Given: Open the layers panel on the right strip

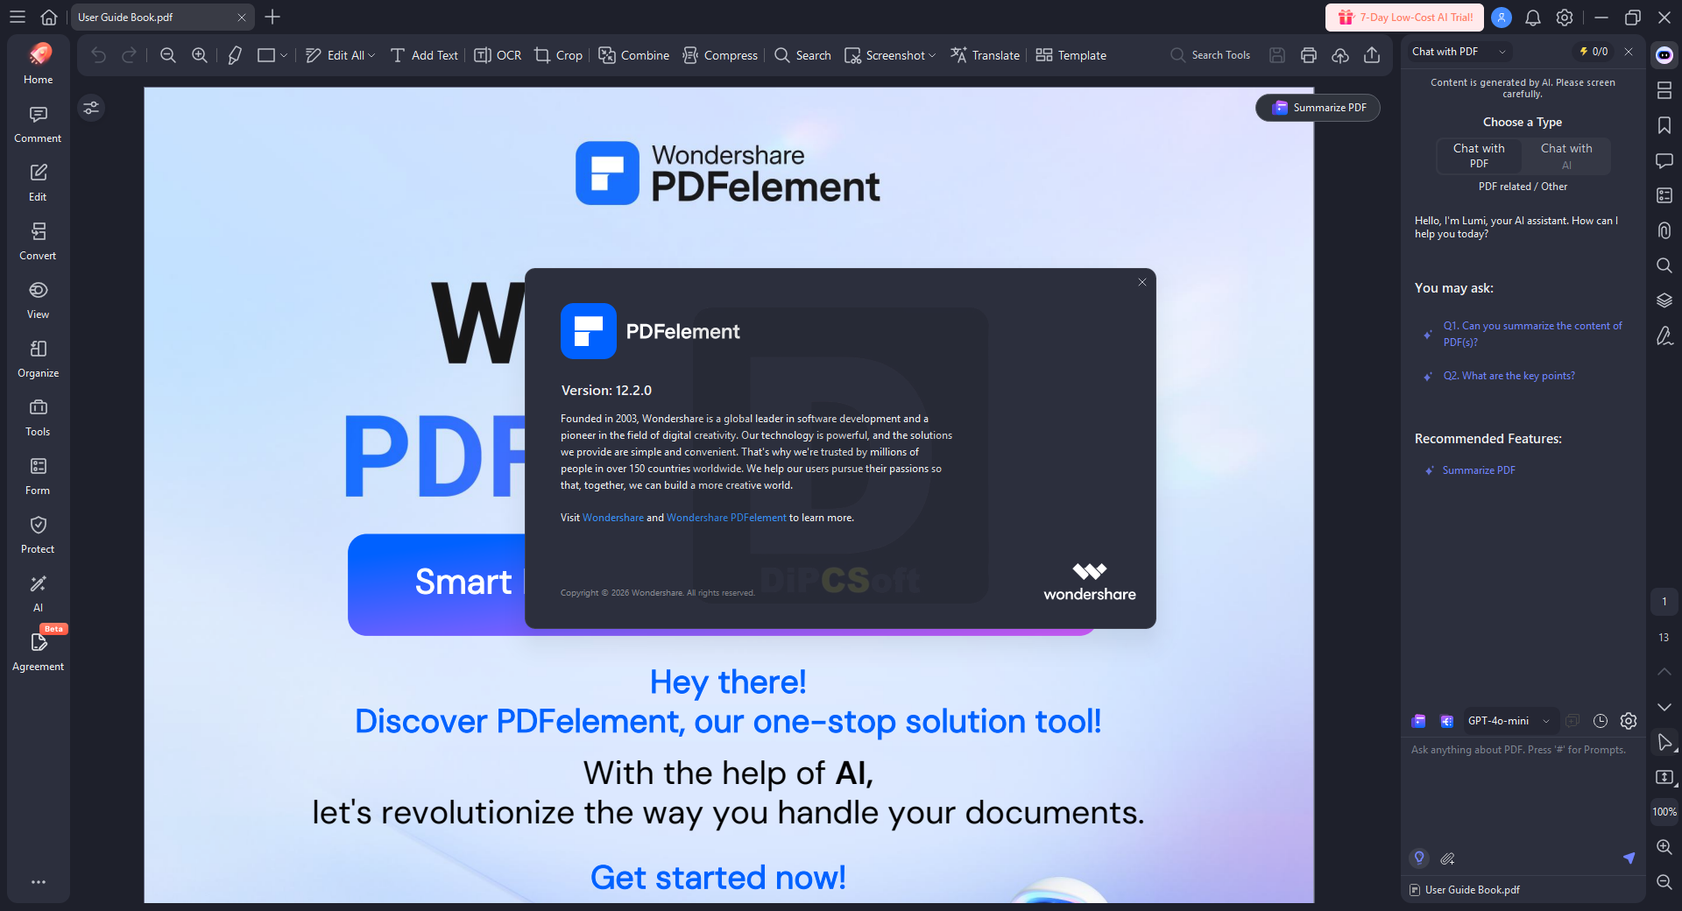Looking at the screenshot, I should [1664, 300].
